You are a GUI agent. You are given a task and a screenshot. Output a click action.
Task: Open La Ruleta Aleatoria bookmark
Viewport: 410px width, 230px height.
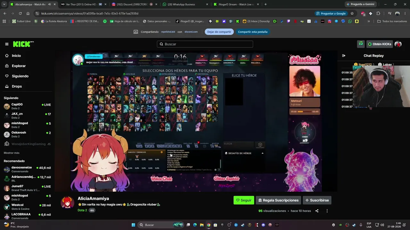tap(54, 21)
